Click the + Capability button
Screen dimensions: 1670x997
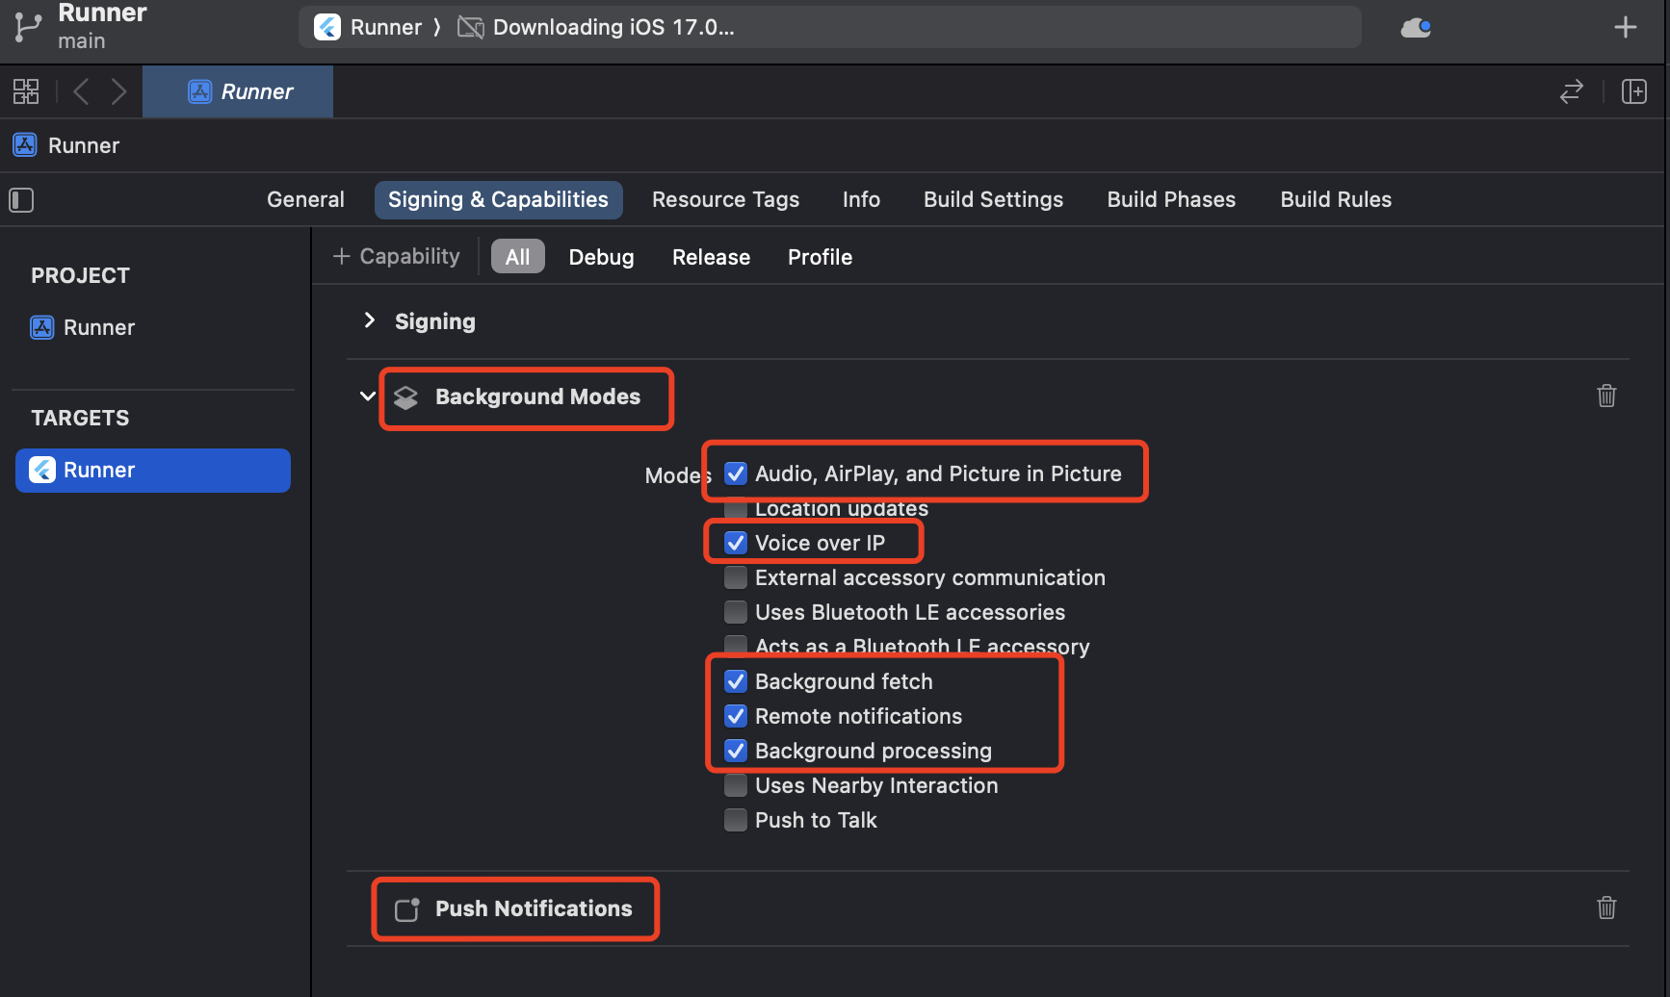point(397,257)
